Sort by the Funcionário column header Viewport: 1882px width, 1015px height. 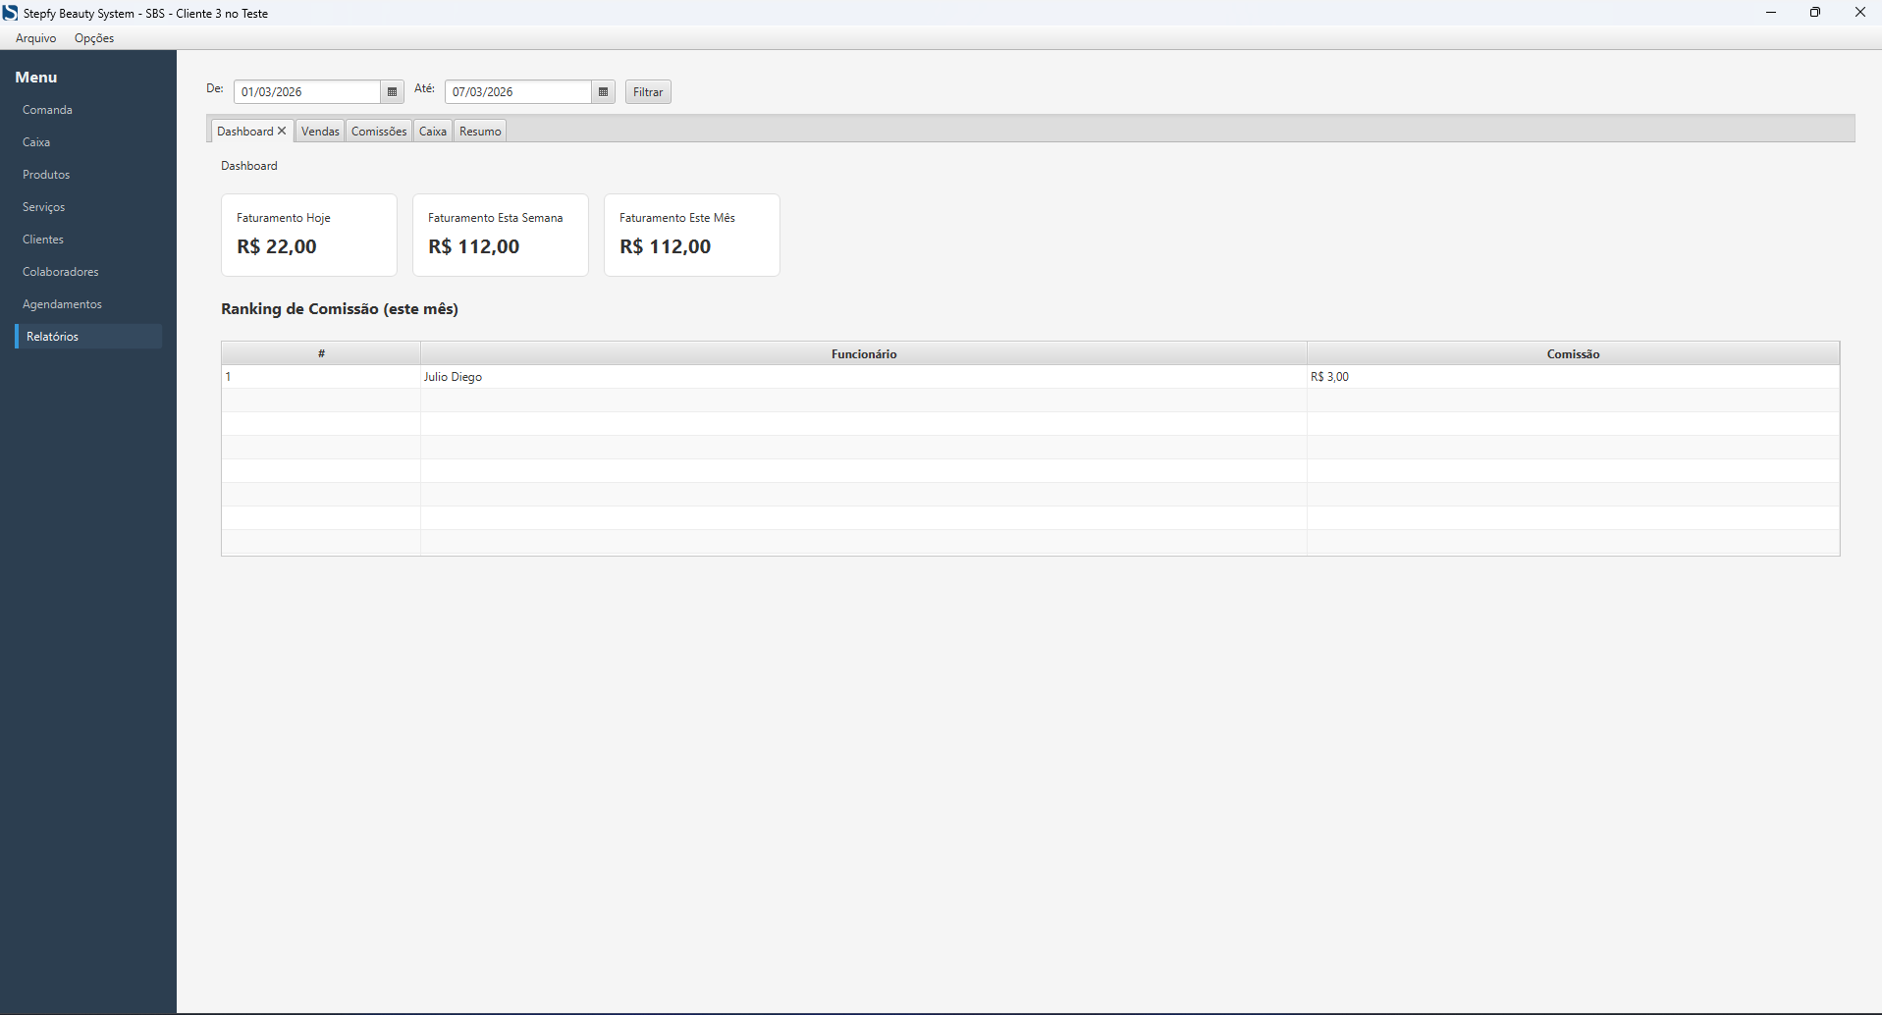[863, 354]
